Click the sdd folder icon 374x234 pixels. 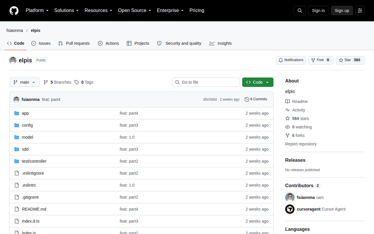pos(17,149)
